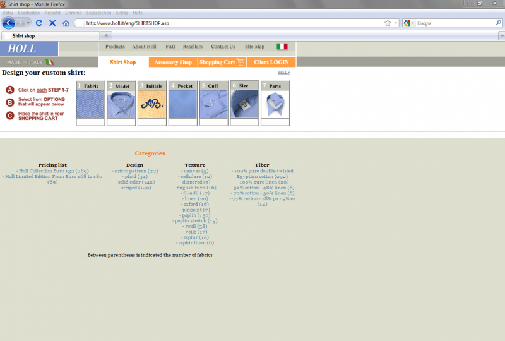Select step 2 Model collar image

coord(121,104)
